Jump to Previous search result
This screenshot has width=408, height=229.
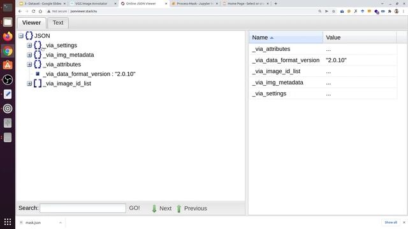196,209
